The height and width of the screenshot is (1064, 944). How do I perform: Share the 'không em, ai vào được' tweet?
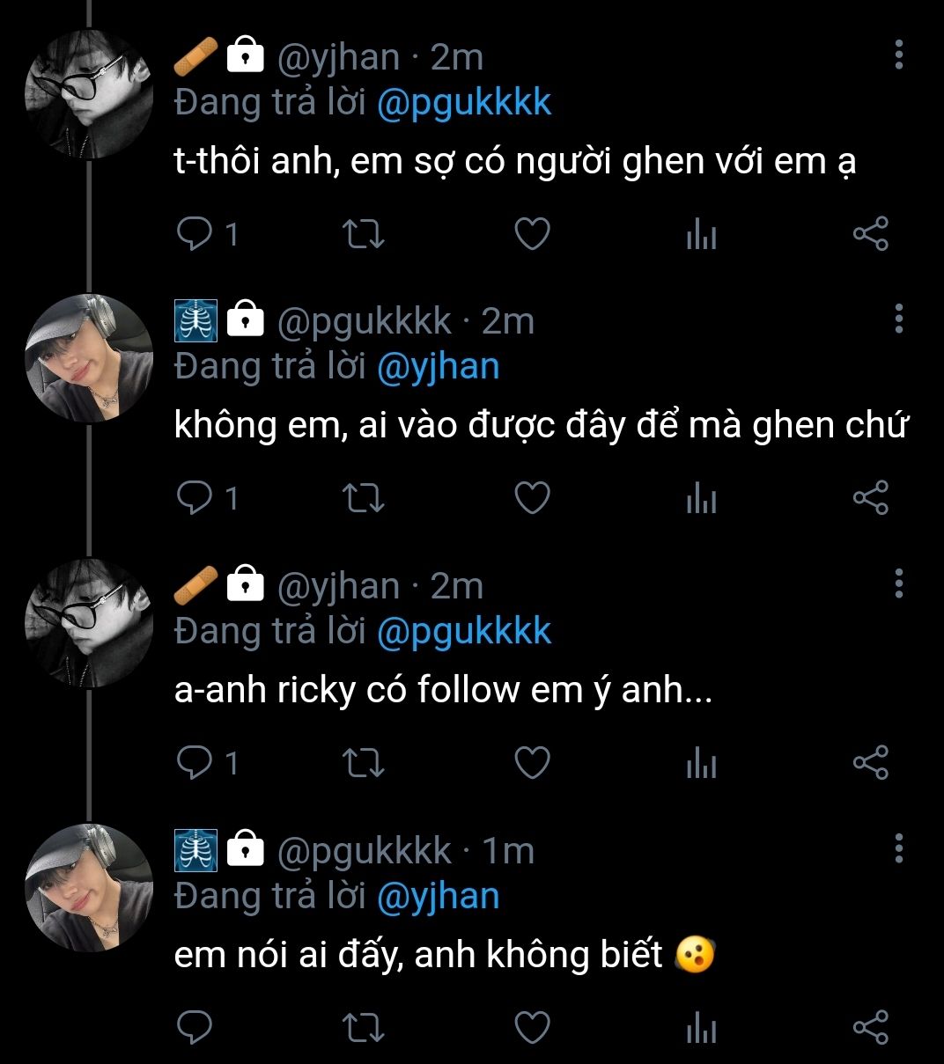870,498
